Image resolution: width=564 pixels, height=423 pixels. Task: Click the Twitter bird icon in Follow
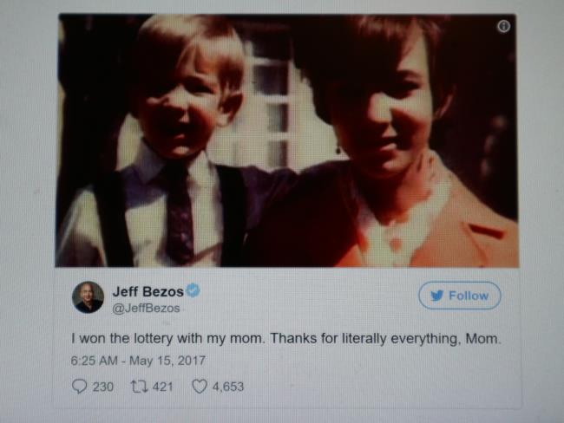coord(437,296)
